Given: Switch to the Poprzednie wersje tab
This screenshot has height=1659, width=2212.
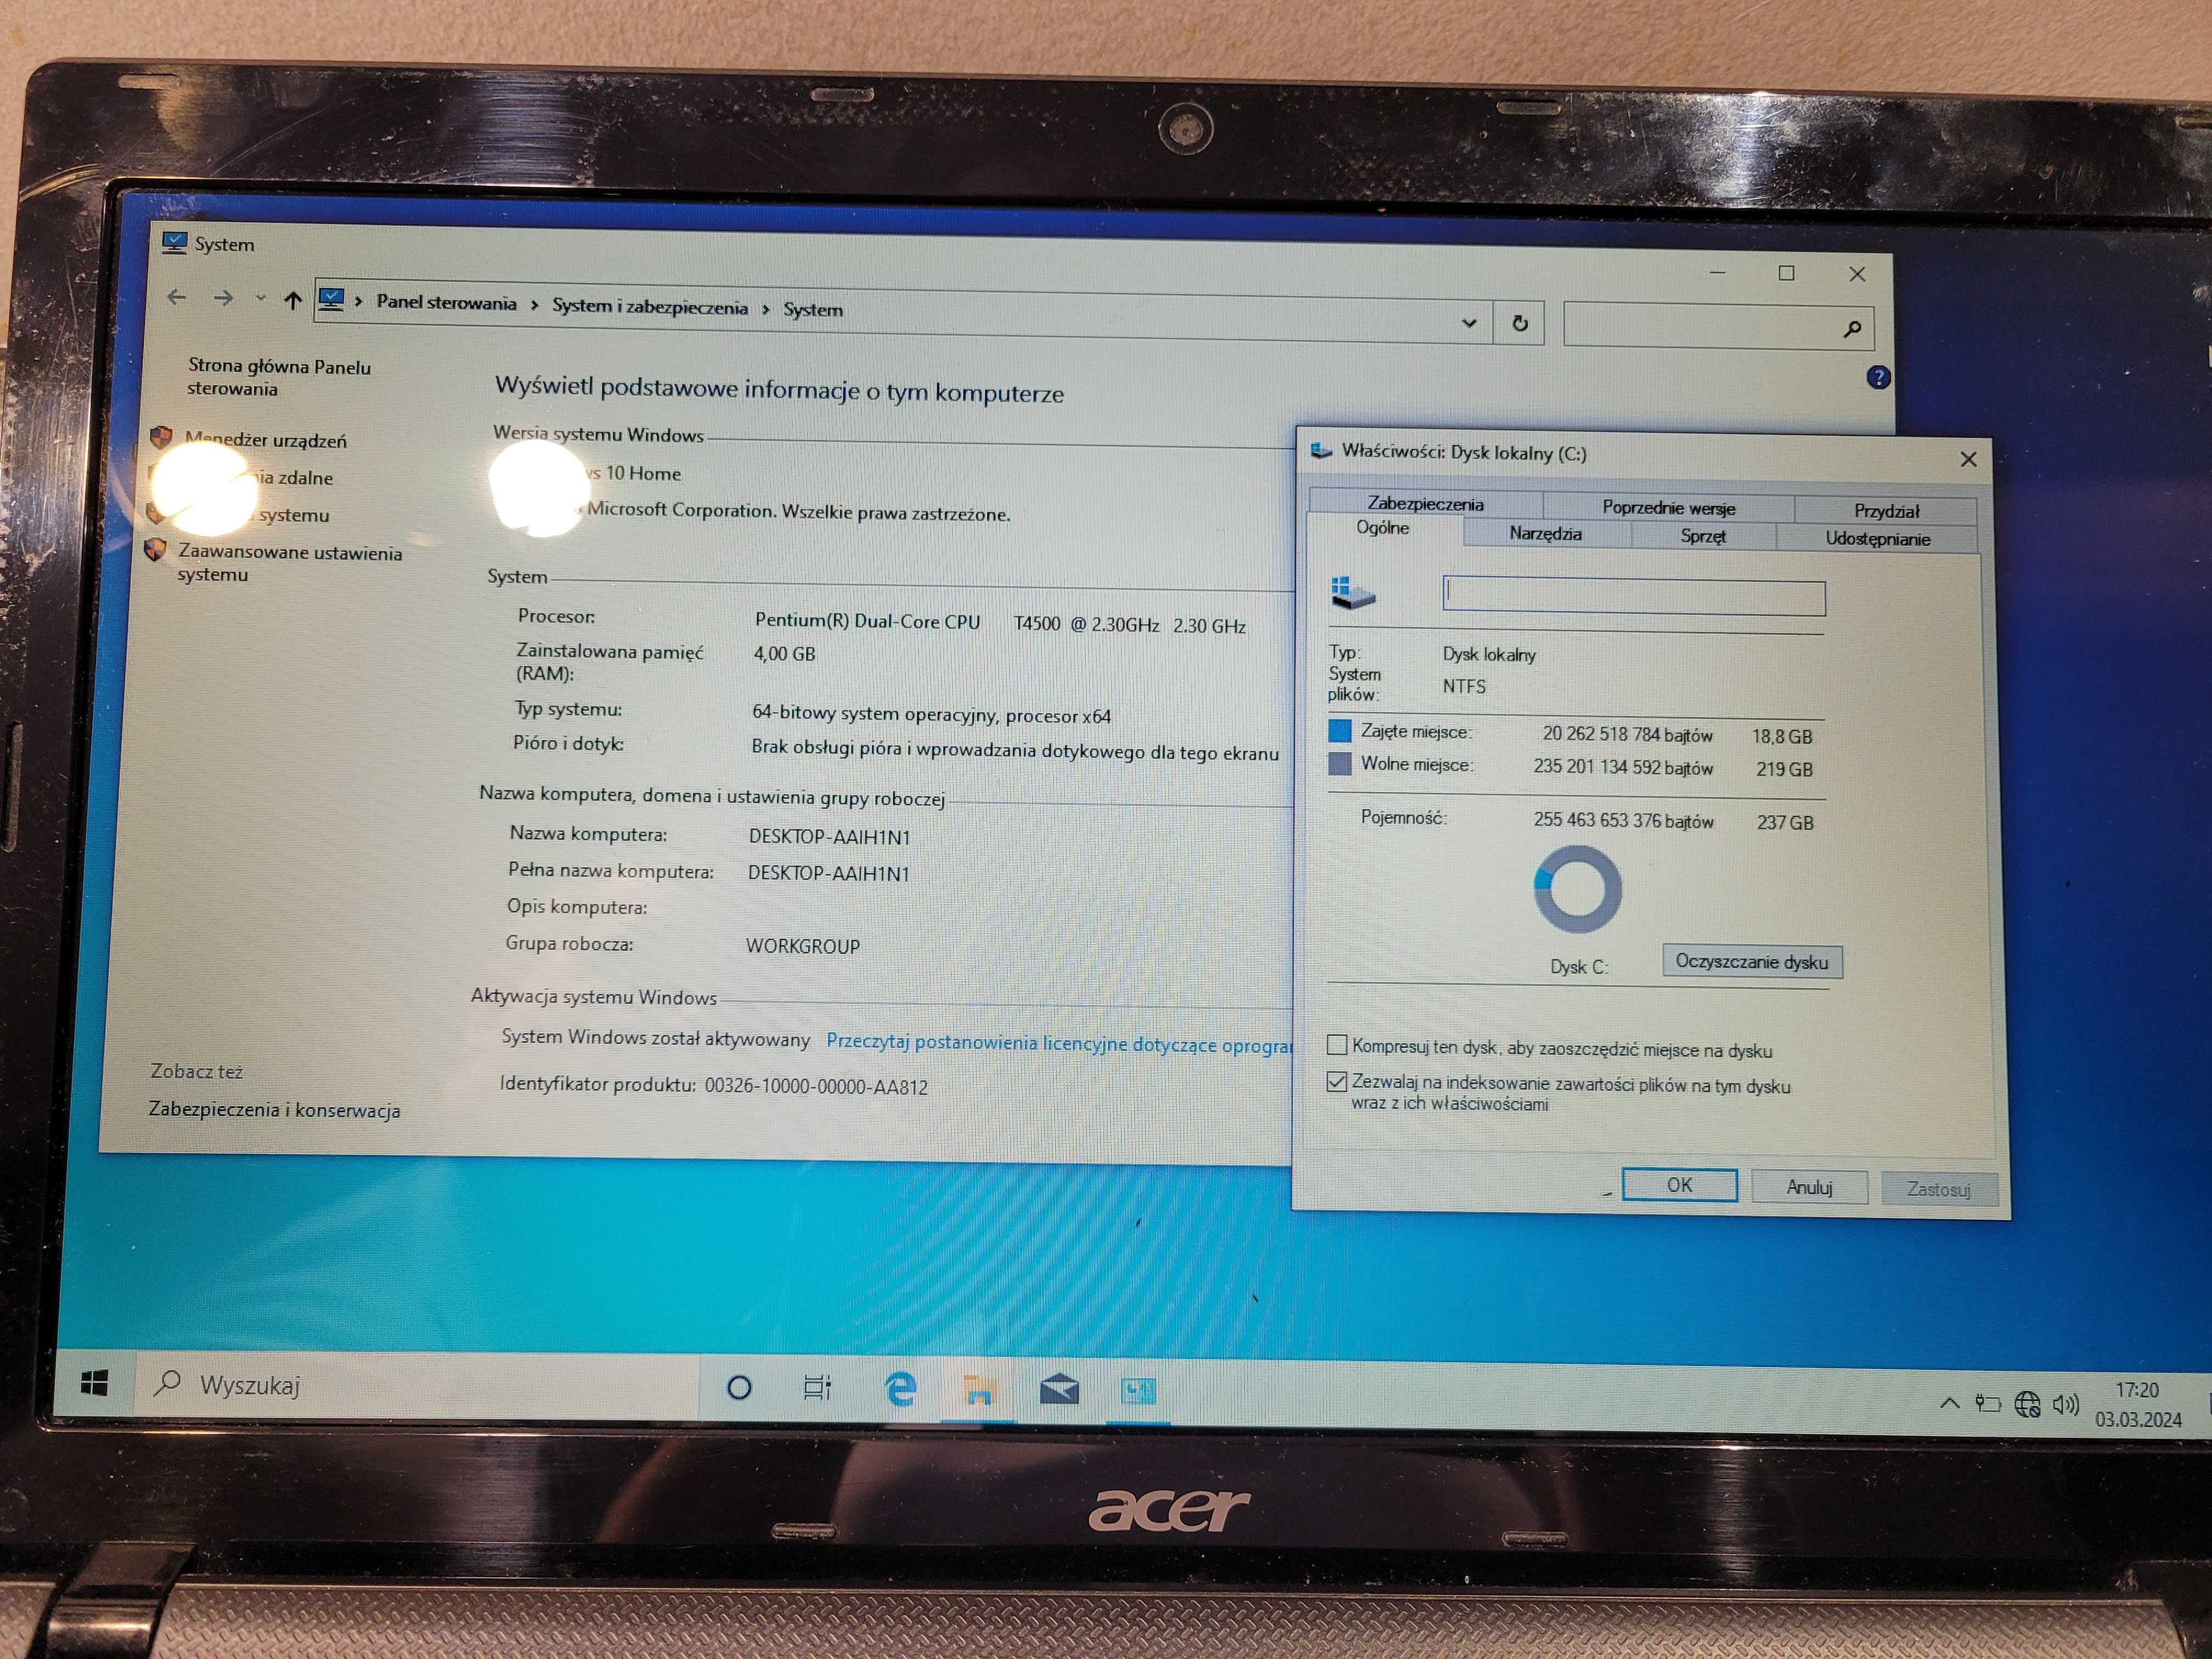Looking at the screenshot, I should pos(1668,507).
